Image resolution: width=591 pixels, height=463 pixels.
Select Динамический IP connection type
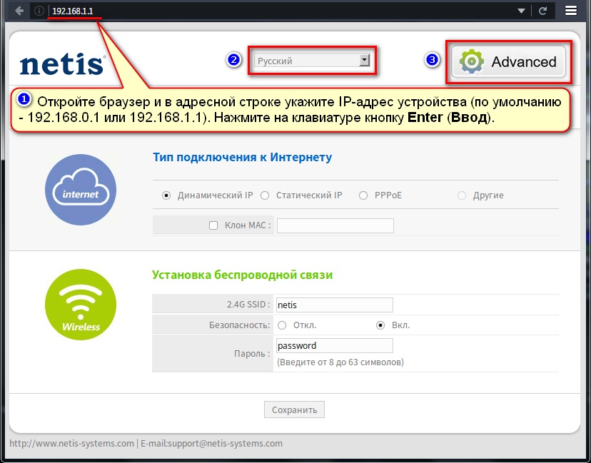pyautogui.click(x=166, y=195)
